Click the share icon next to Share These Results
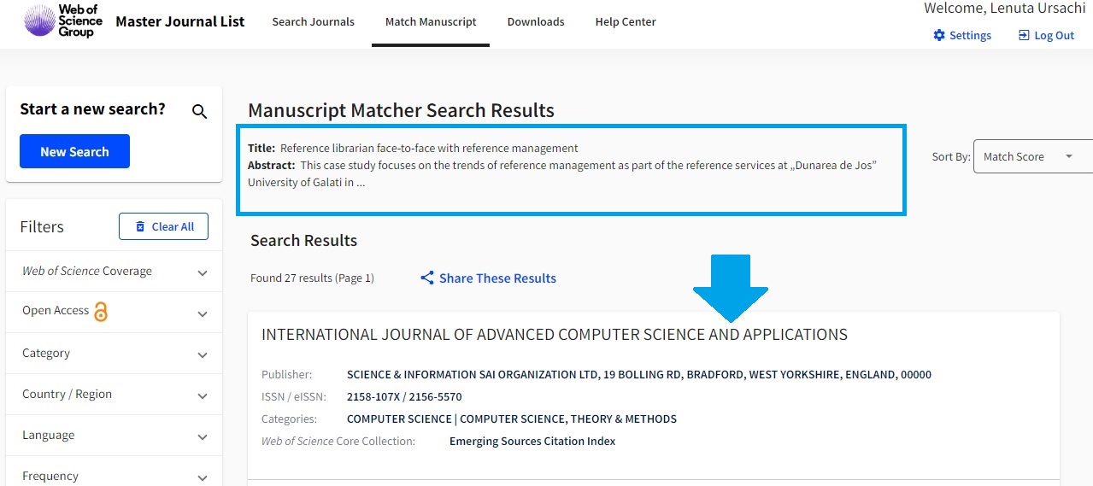The image size is (1093, 486). point(427,278)
